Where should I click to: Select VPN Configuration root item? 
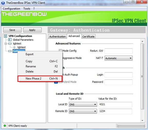20,36
